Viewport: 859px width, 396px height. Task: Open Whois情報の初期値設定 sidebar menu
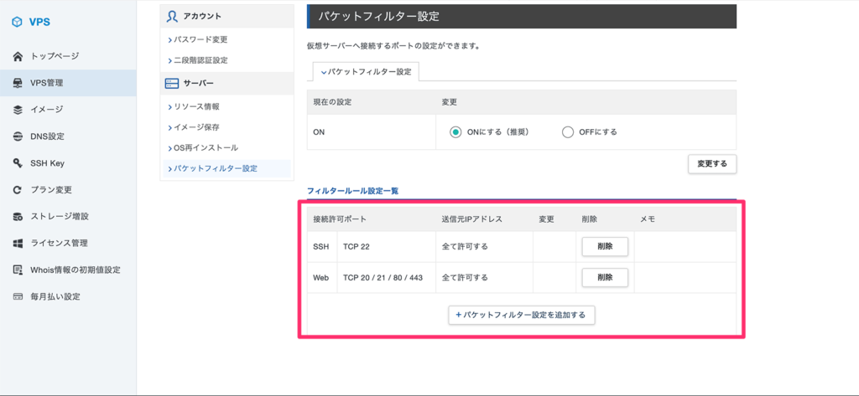[x=68, y=270]
